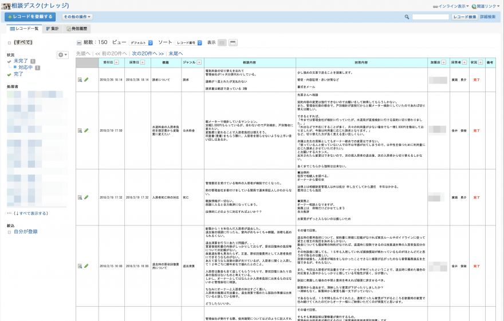Edit the 退去時の原状回復費用 record with the pencil icon
Screen dimensions: 504x321
pyautogui.click(x=86, y=266)
